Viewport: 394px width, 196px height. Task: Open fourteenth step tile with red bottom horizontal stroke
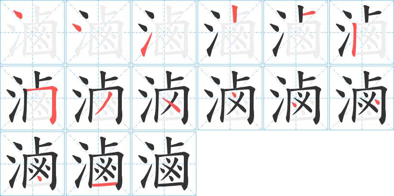tap(98, 164)
